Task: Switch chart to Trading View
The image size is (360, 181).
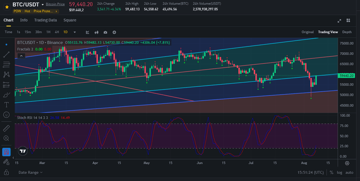Action: 328,32
